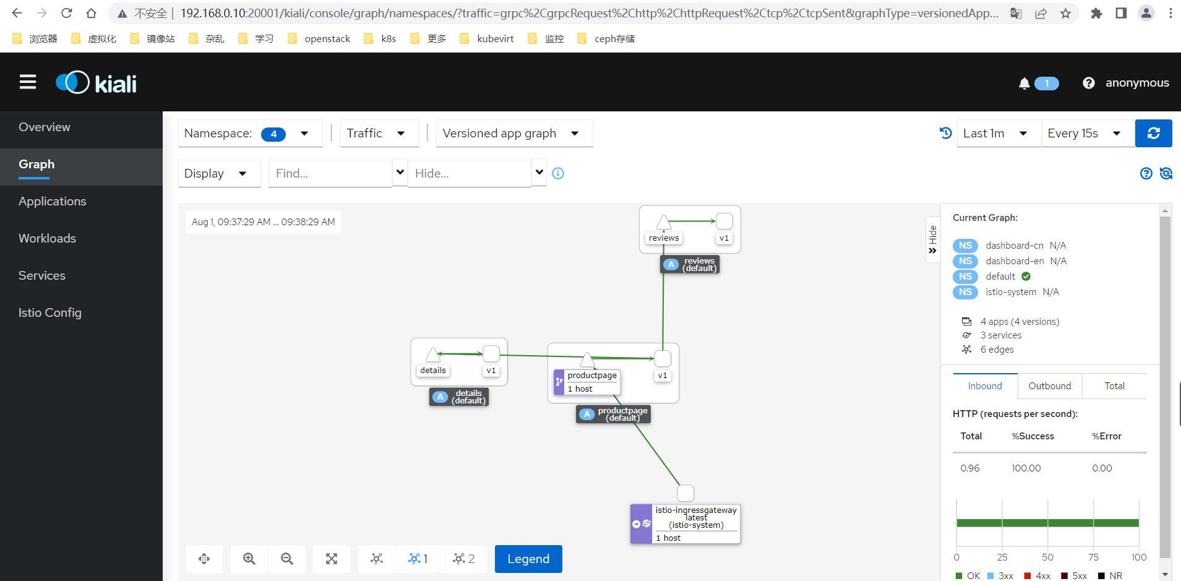Click the replay history icon
Image resolution: width=1181 pixels, height=581 pixels.
point(945,133)
